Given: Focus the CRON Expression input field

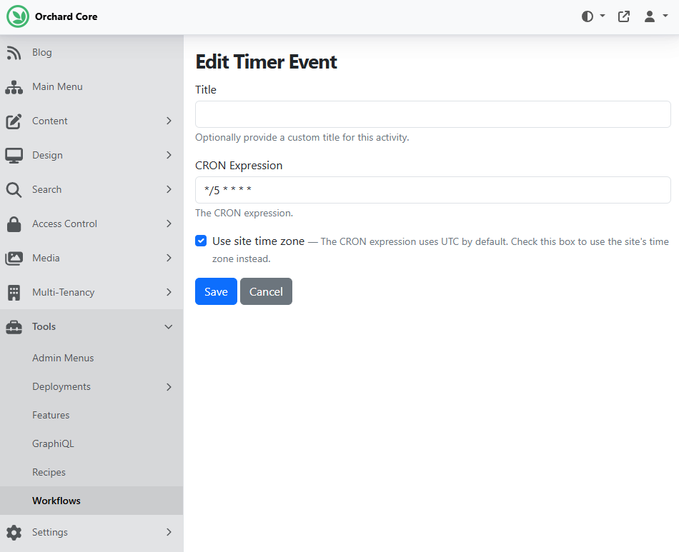Looking at the screenshot, I should [433, 190].
